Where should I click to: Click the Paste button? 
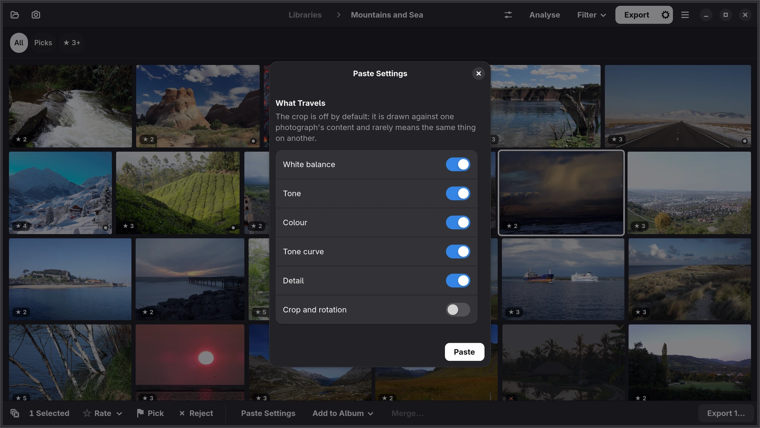pyautogui.click(x=464, y=352)
